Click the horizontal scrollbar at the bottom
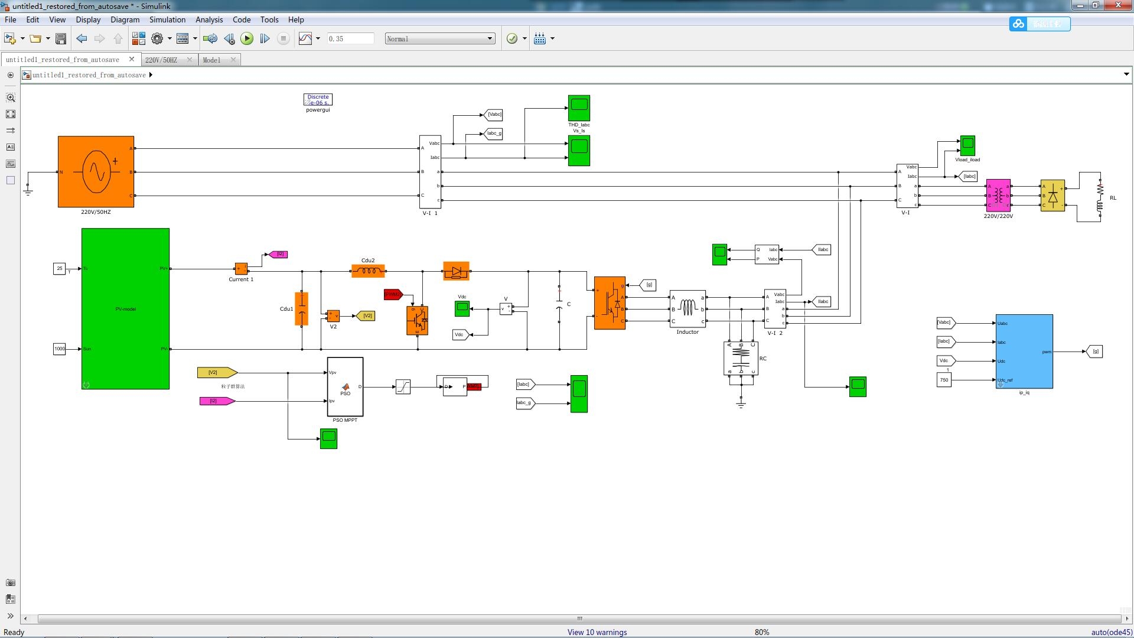Screen dimensions: 1134x638 (579, 619)
